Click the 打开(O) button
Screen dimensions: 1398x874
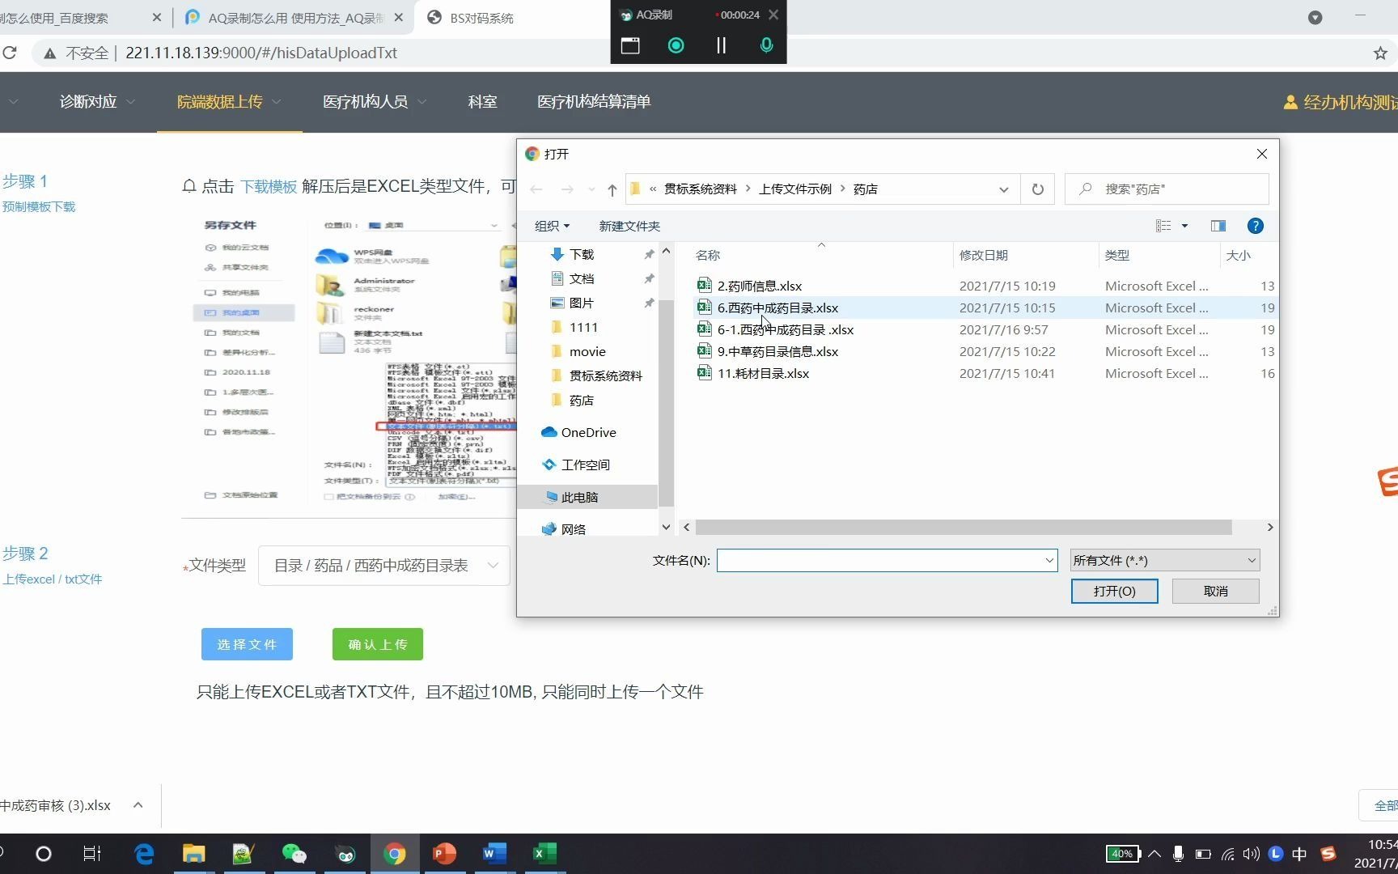click(1114, 591)
